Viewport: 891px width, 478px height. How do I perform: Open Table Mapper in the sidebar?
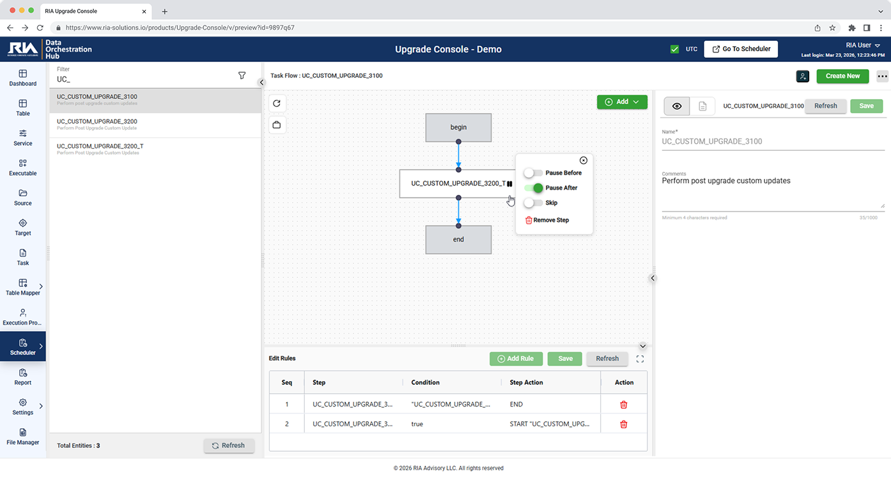23,288
